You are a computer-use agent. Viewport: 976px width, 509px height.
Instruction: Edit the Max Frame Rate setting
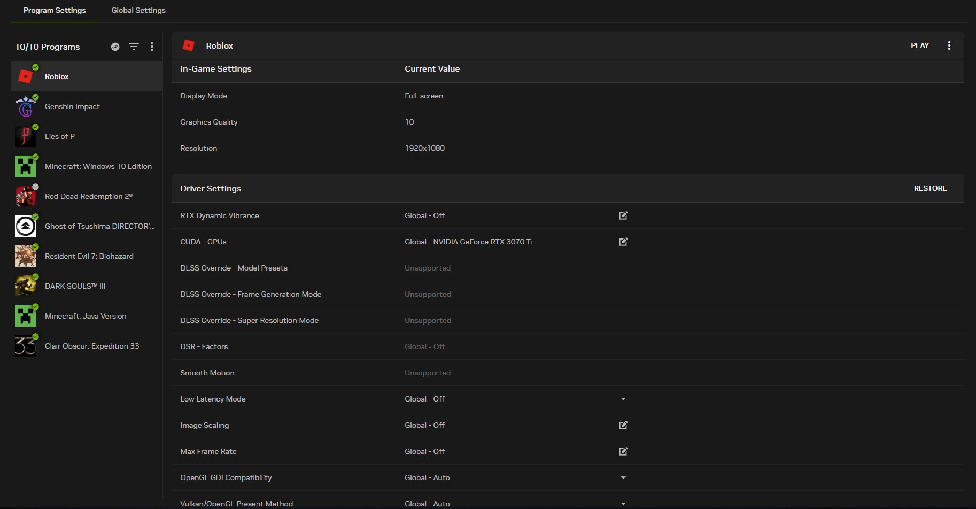tap(623, 451)
